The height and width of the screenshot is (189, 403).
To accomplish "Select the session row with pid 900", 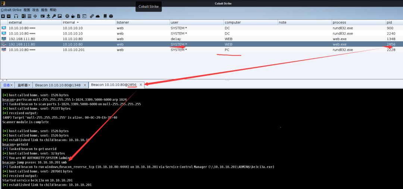I will point(201,28).
